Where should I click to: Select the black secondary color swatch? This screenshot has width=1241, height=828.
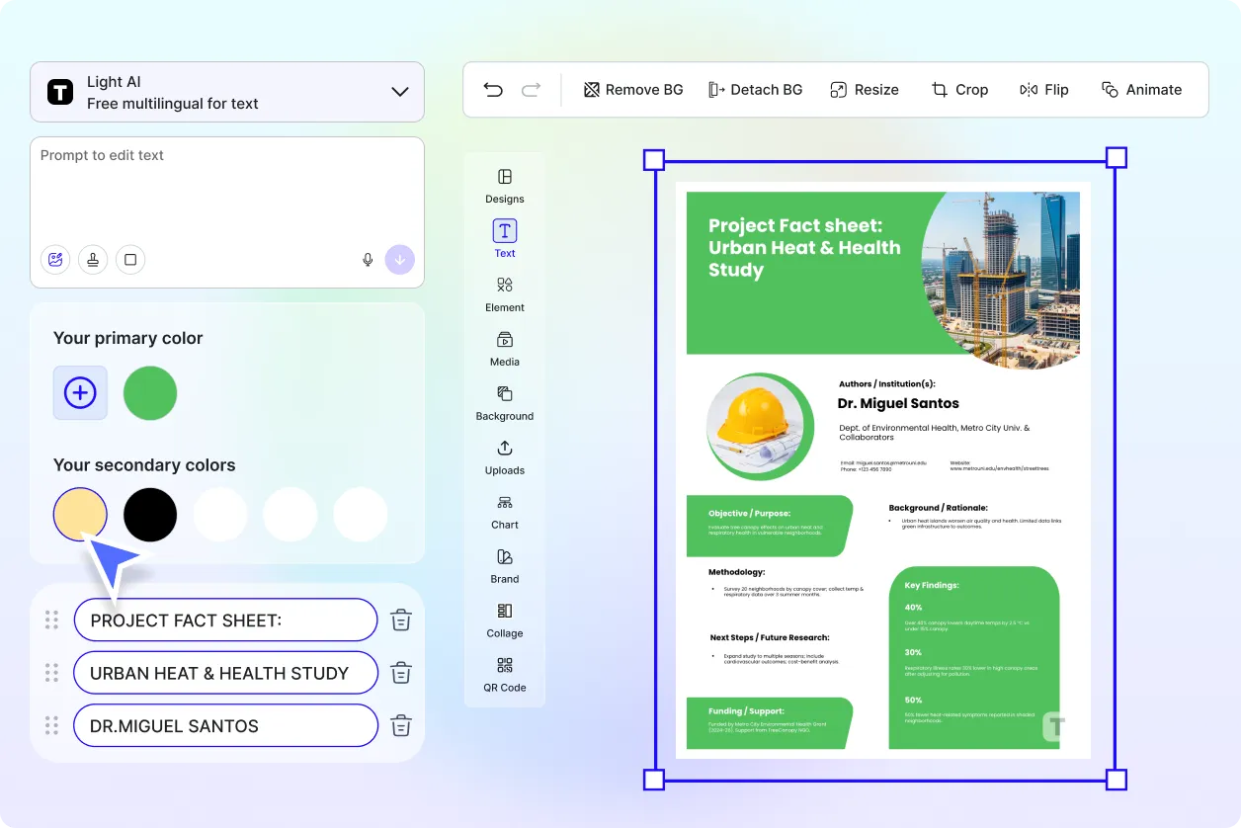(x=150, y=514)
